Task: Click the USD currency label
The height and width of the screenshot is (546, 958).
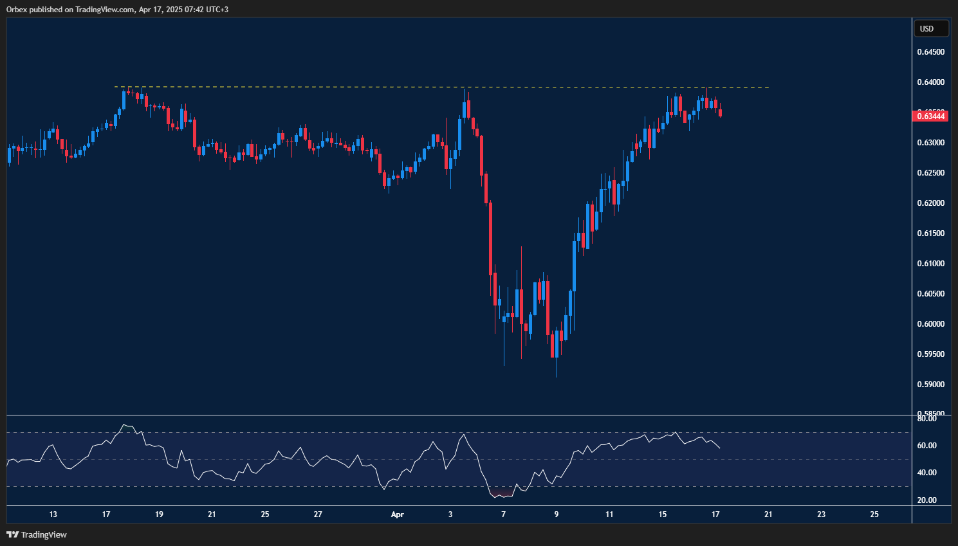Action: point(931,28)
